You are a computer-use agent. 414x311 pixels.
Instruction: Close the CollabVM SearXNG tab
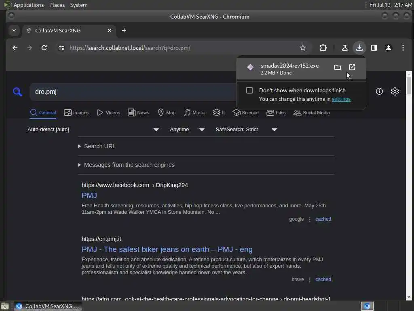[x=110, y=30]
